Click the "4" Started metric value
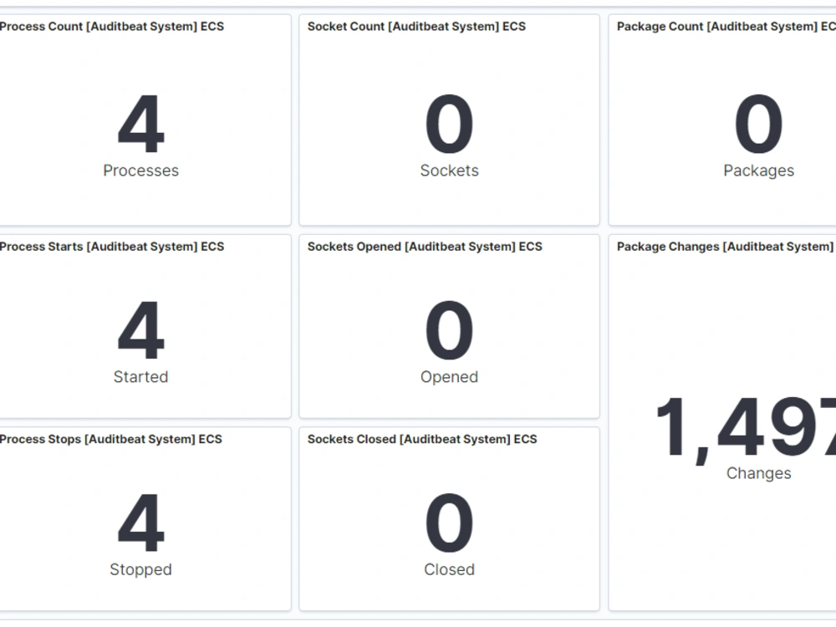The height and width of the screenshot is (627, 836). pos(140,332)
